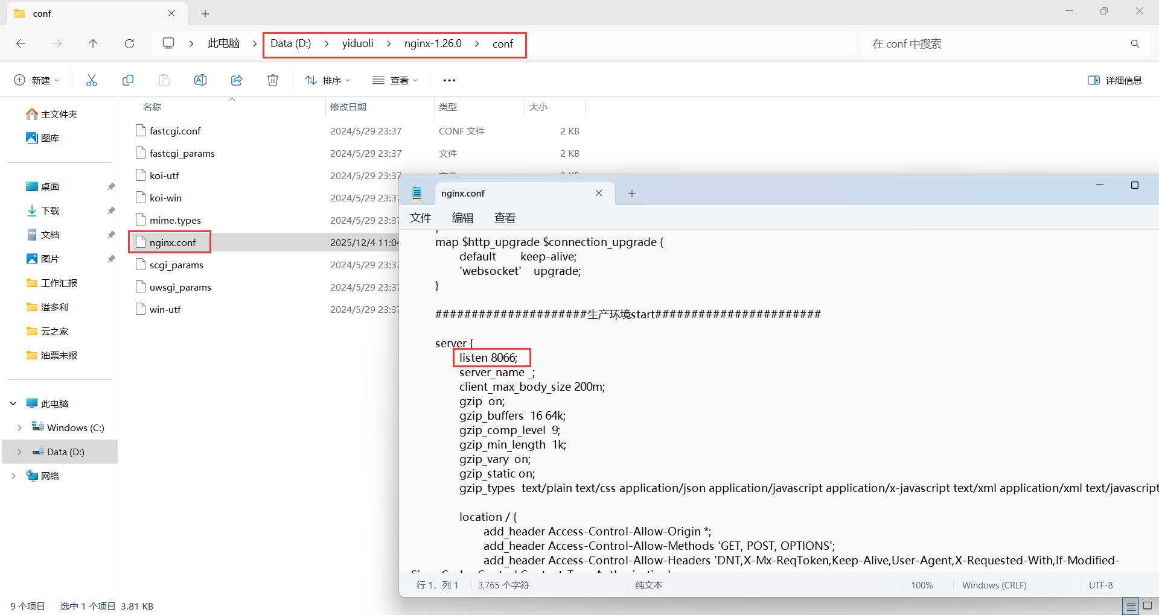This screenshot has width=1159, height=615.
Task: Go back in File Explorer navigation
Action: (x=21, y=43)
